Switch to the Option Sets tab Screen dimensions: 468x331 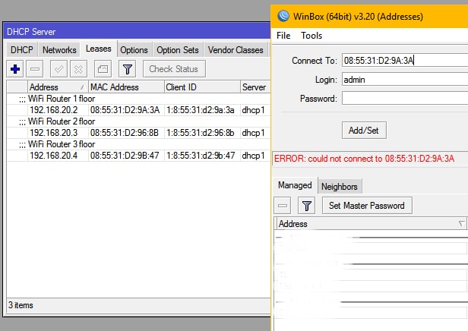[x=178, y=50]
